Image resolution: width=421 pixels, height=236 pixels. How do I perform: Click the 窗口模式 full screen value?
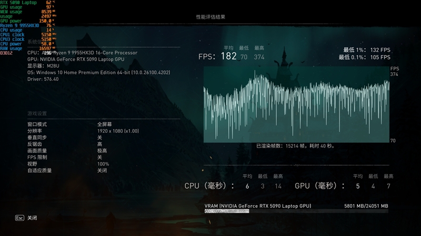click(104, 124)
